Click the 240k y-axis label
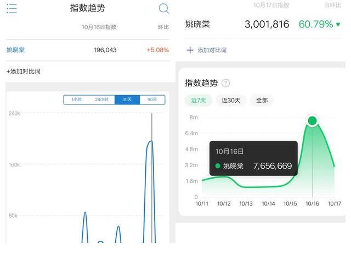Viewport: 351px width, 254px height. [14, 114]
